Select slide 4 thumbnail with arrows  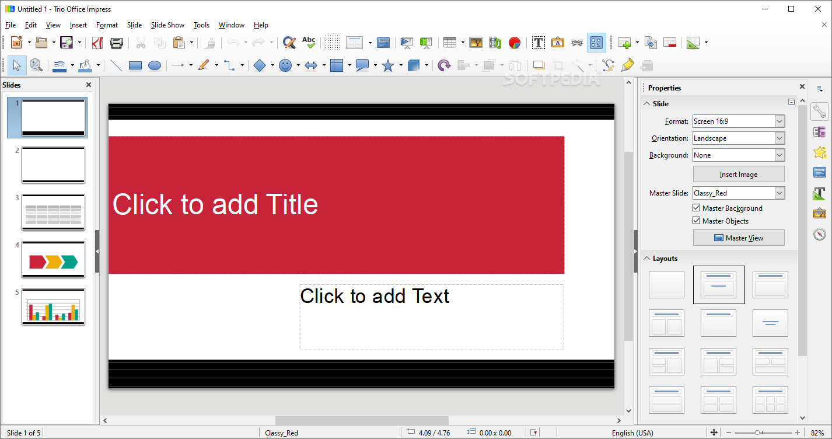click(53, 259)
